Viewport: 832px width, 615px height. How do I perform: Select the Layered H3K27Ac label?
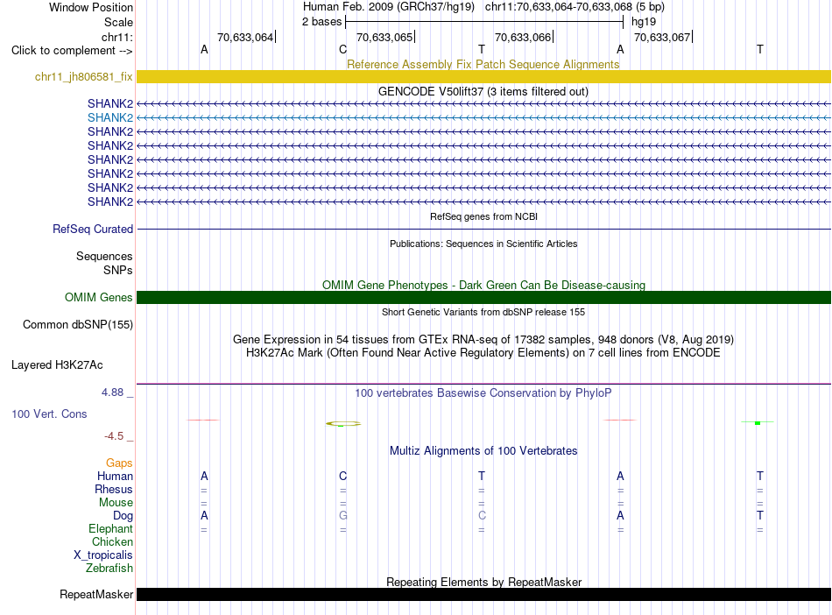point(57,365)
